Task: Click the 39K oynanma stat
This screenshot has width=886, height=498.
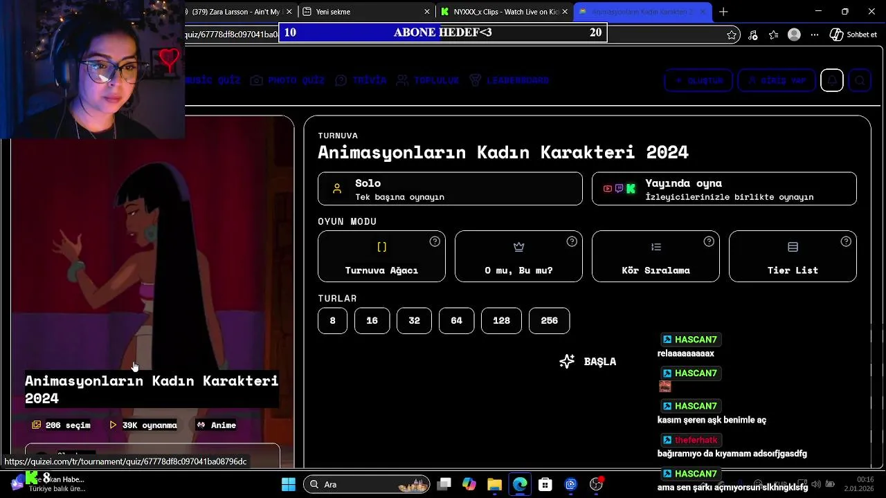Action: point(143,425)
